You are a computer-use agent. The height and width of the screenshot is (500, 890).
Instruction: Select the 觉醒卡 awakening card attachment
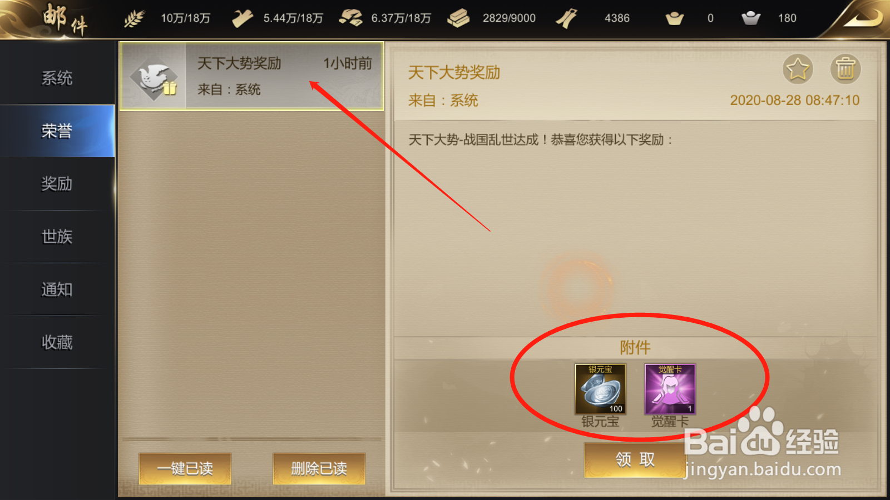[x=670, y=389]
